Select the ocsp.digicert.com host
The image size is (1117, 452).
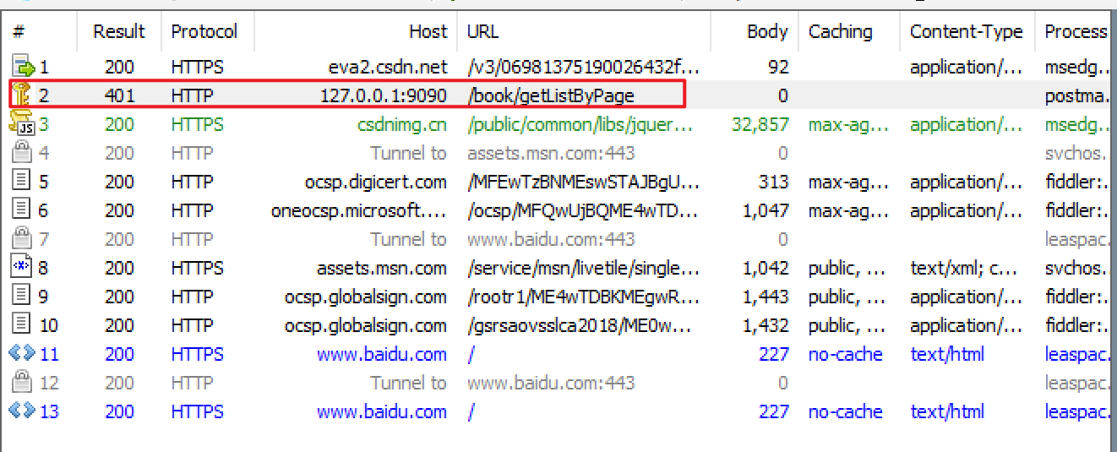(x=376, y=182)
